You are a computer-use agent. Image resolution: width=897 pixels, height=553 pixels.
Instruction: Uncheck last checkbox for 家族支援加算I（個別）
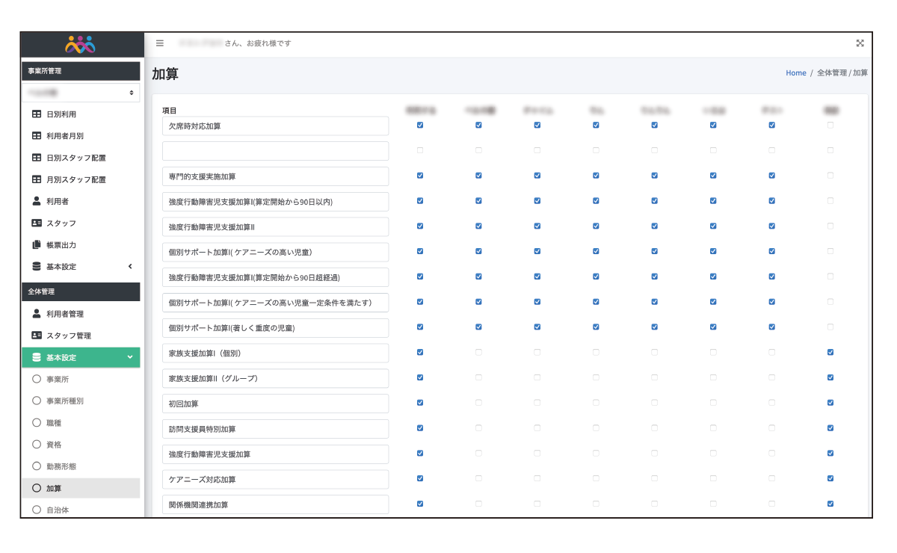[830, 352]
